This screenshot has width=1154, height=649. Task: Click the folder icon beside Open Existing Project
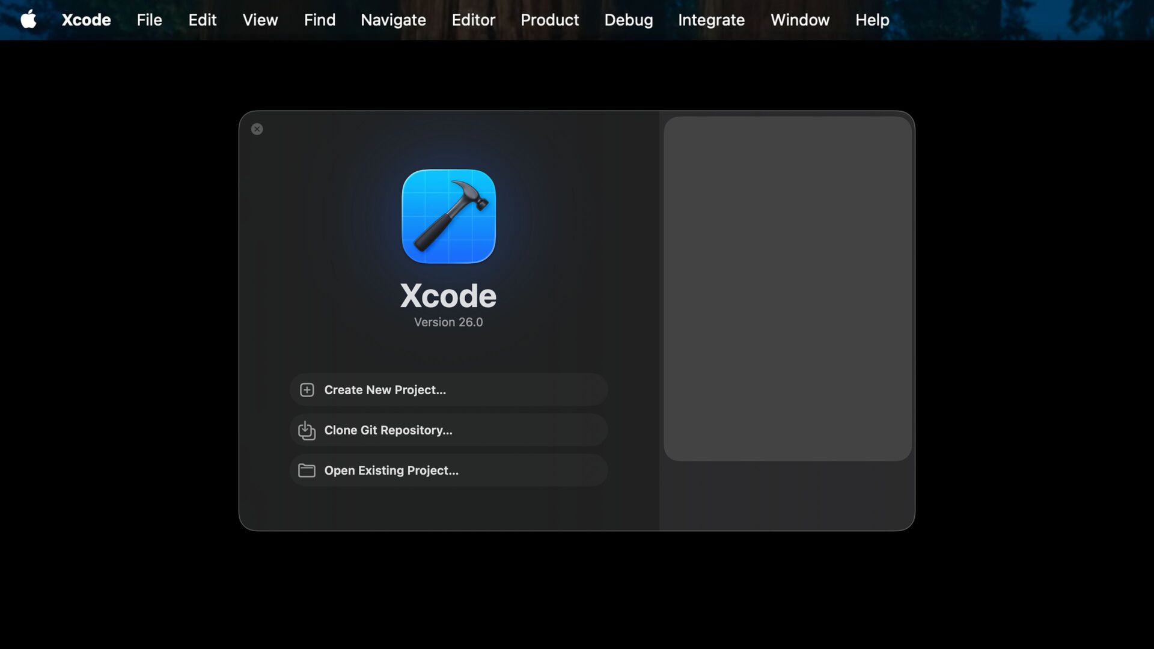pos(307,471)
